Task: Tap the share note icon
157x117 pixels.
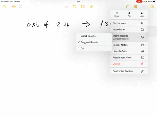Action: (128, 6)
